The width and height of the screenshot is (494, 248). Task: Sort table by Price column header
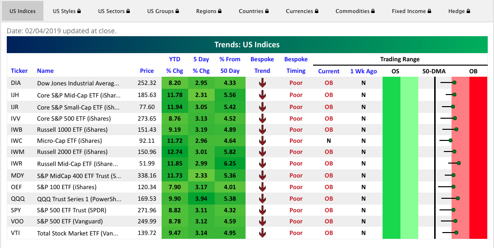[147, 71]
